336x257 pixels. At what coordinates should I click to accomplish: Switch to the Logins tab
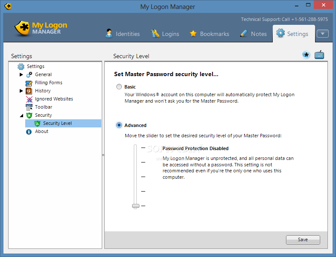tap(165, 34)
